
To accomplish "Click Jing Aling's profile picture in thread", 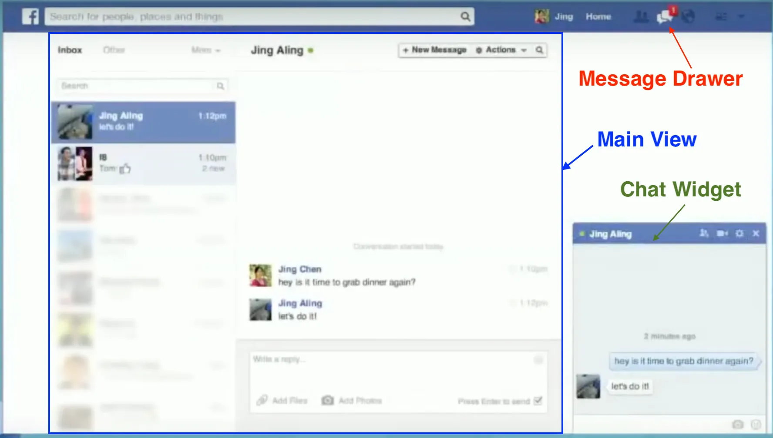I will click(260, 309).
